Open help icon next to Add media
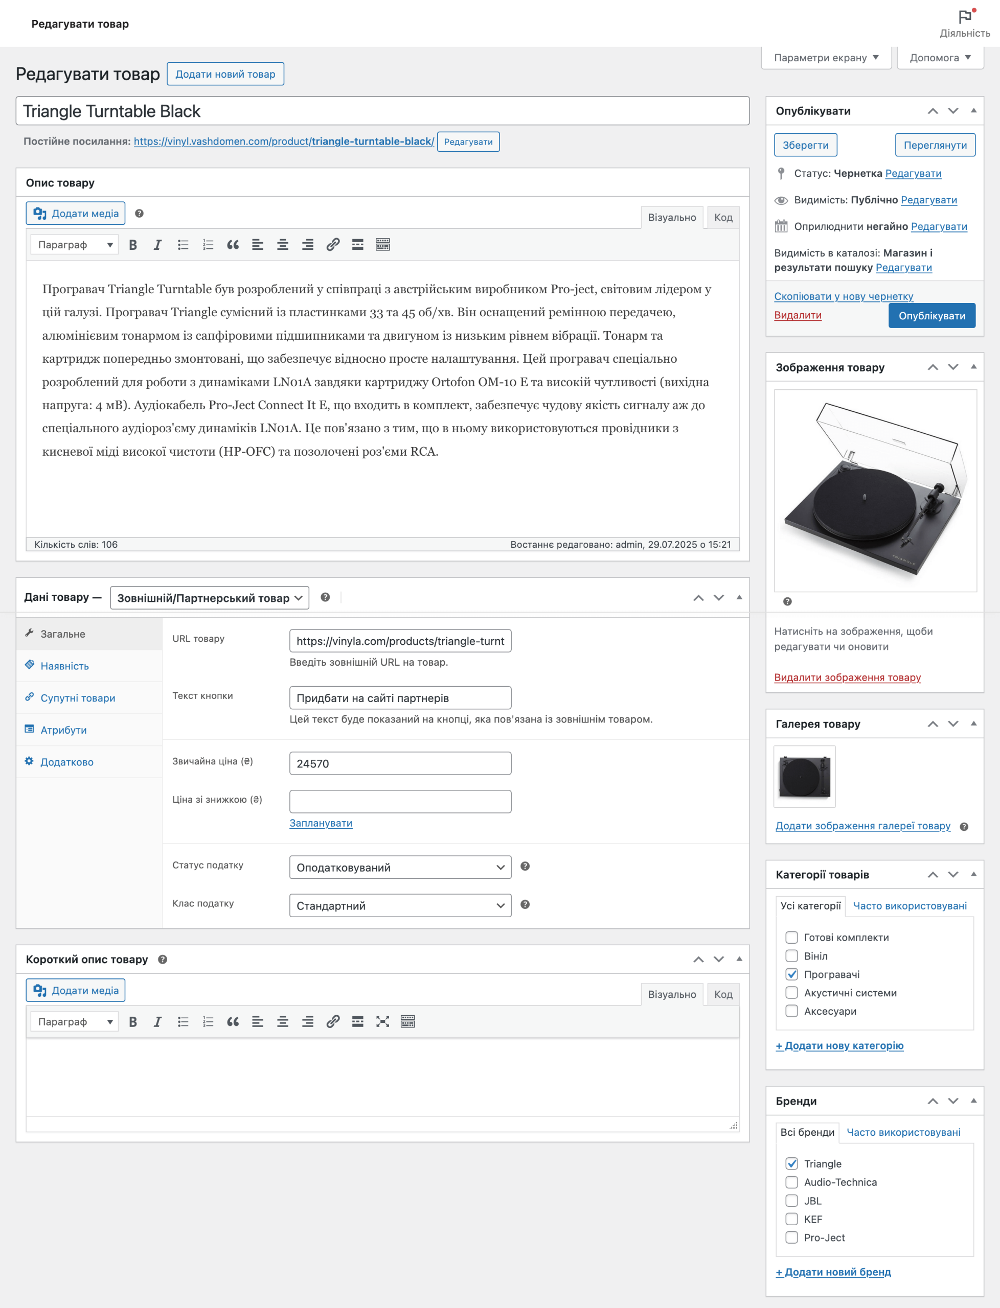1000x1308 pixels. click(139, 214)
